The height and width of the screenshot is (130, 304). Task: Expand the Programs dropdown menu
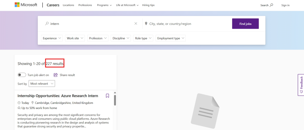[104, 5]
